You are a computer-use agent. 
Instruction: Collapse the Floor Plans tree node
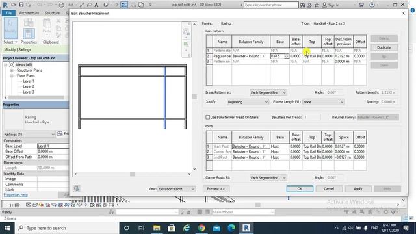pos(12,75)
